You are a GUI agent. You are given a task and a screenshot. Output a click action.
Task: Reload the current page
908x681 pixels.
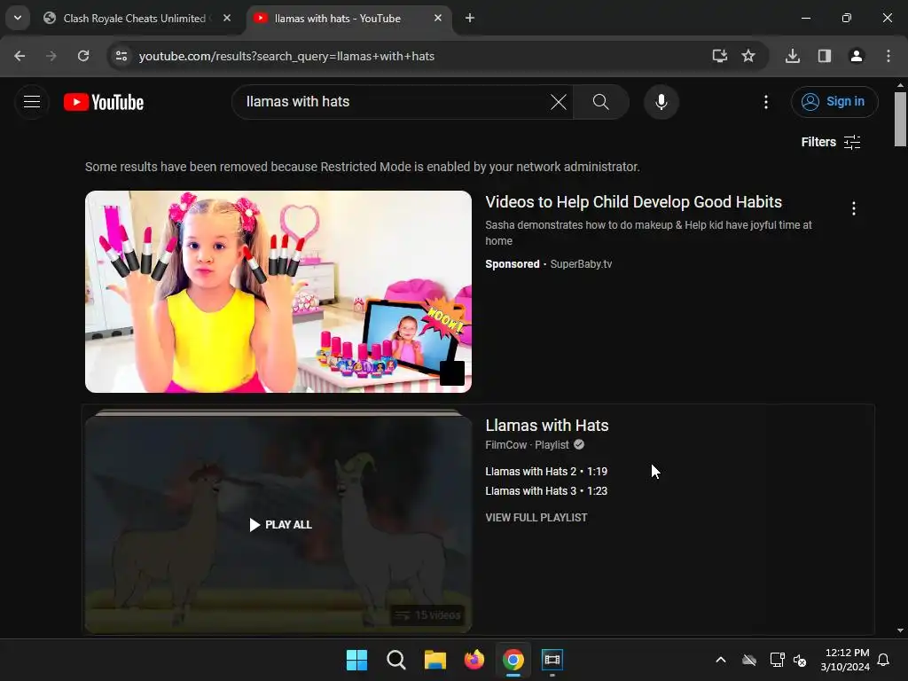pos(83,56)
